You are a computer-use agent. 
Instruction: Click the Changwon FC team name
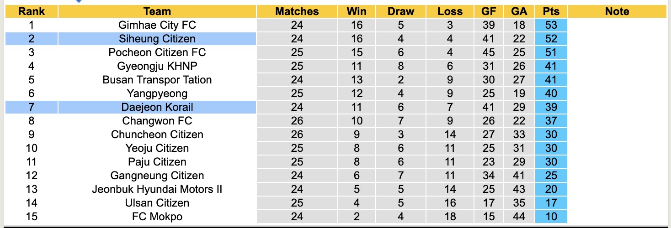click(157, 121)
